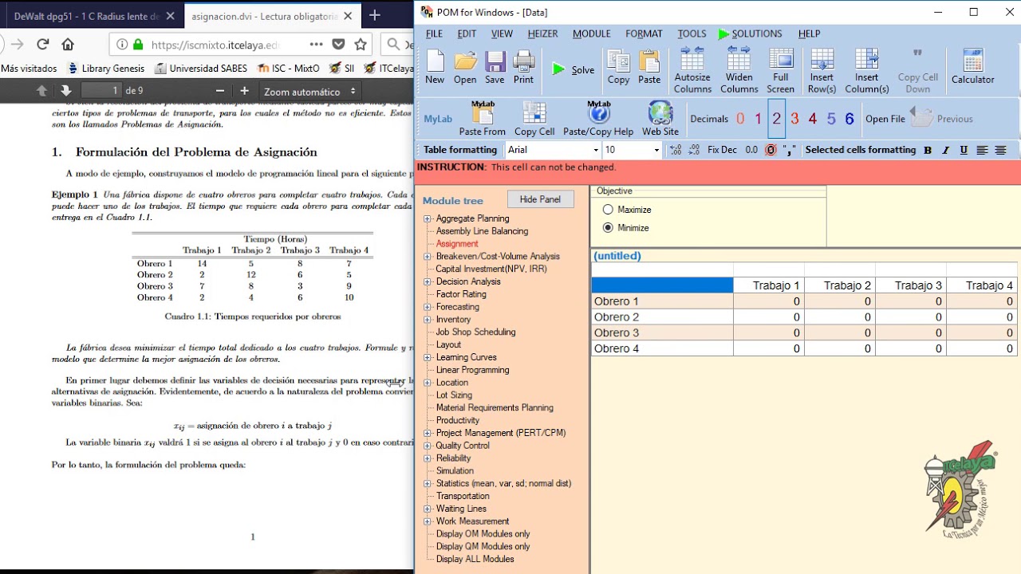Go to the next PDF page
Image resolution: width=1021 pixels, height=574 pixels.
(65, 91)
